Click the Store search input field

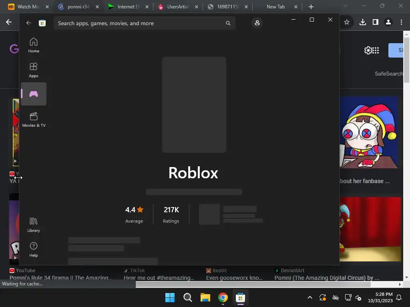click(145, 23)
